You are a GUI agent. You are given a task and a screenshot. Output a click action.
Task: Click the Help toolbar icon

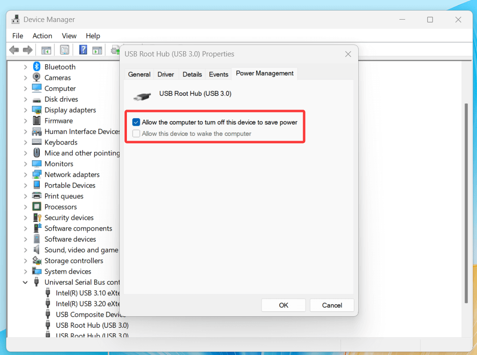tap(81, 49)
